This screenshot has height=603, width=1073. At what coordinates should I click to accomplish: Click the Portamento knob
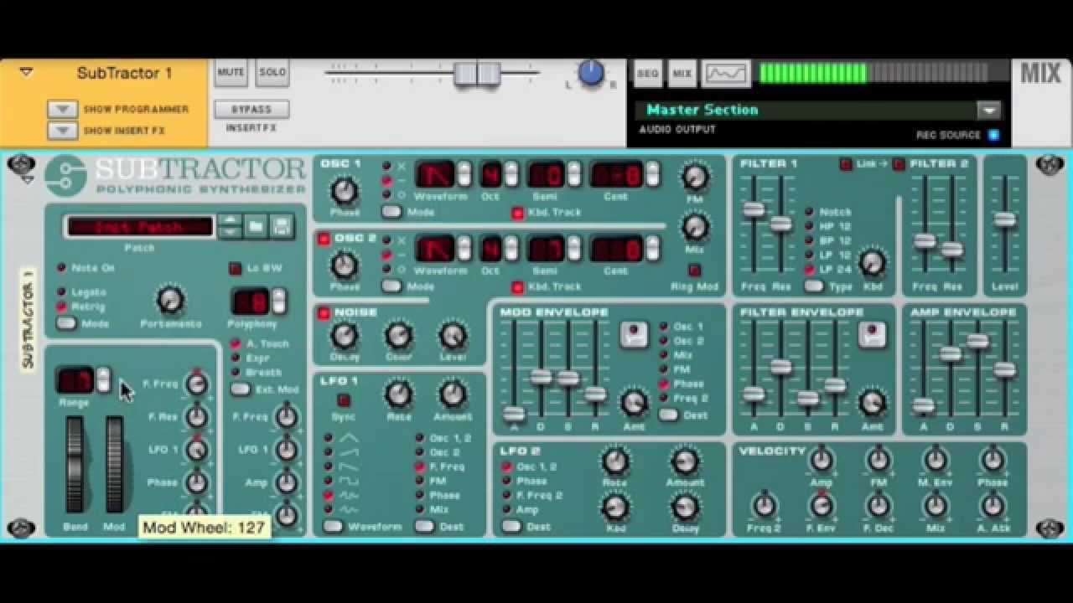(170, 300)
